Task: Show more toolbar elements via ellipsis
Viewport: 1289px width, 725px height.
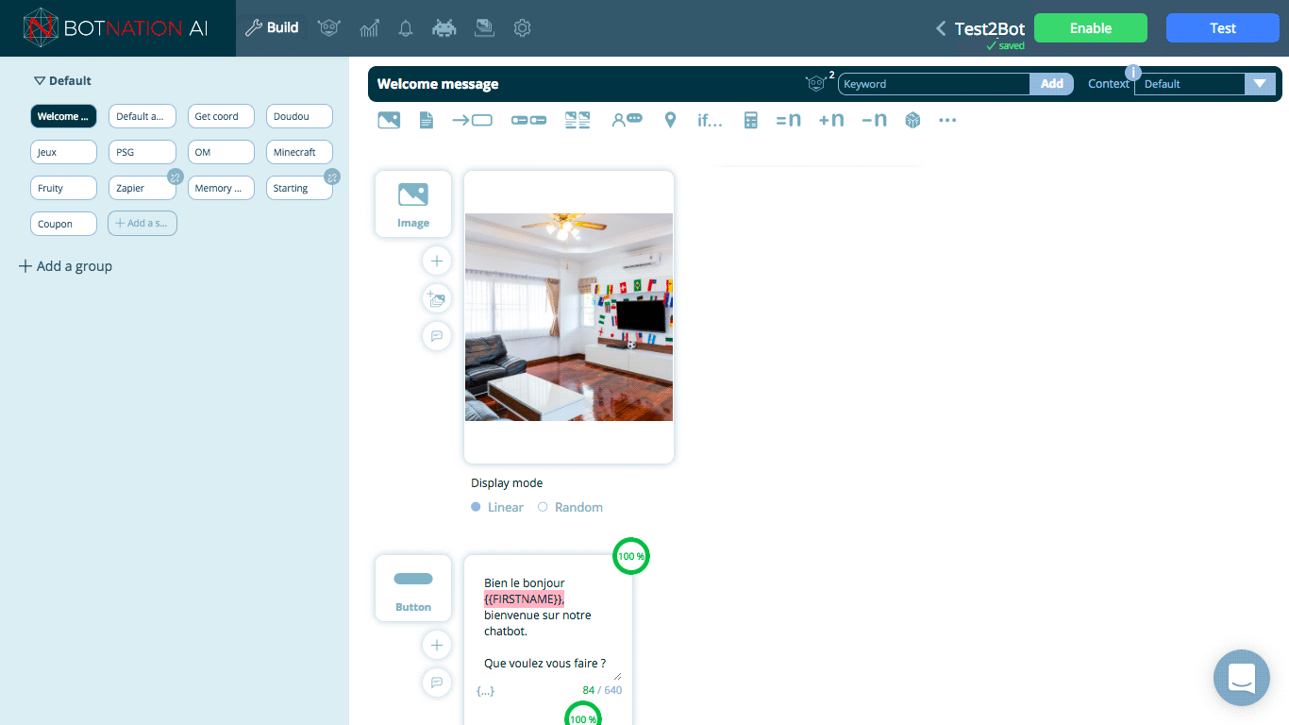Action: point(947,120)
